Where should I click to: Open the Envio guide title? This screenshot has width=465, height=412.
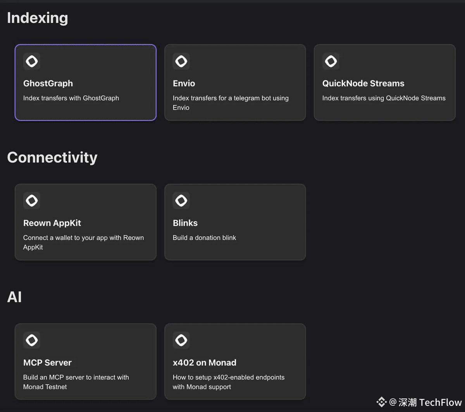[x=184, y=83]
